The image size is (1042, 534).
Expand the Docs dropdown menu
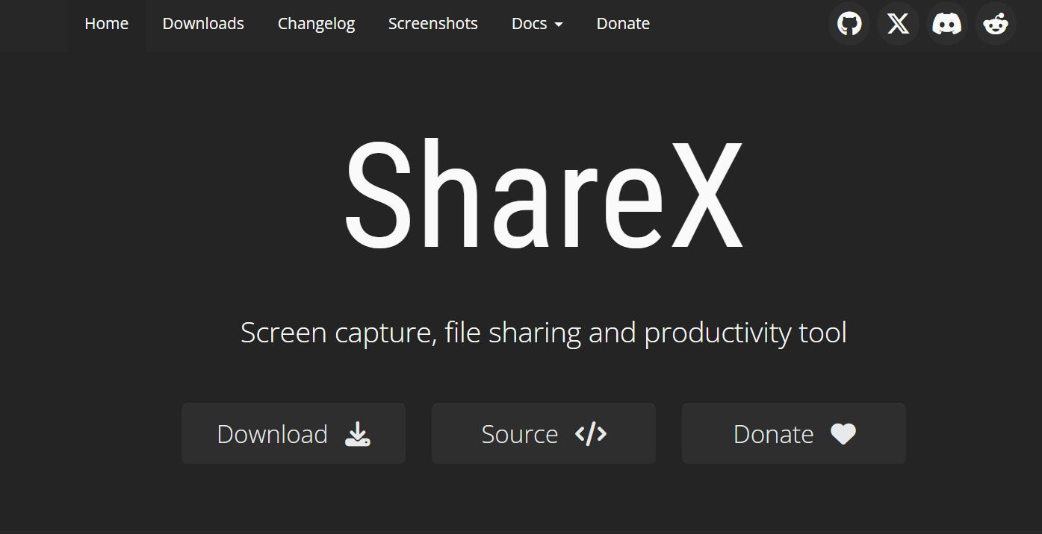pos(537,24)
